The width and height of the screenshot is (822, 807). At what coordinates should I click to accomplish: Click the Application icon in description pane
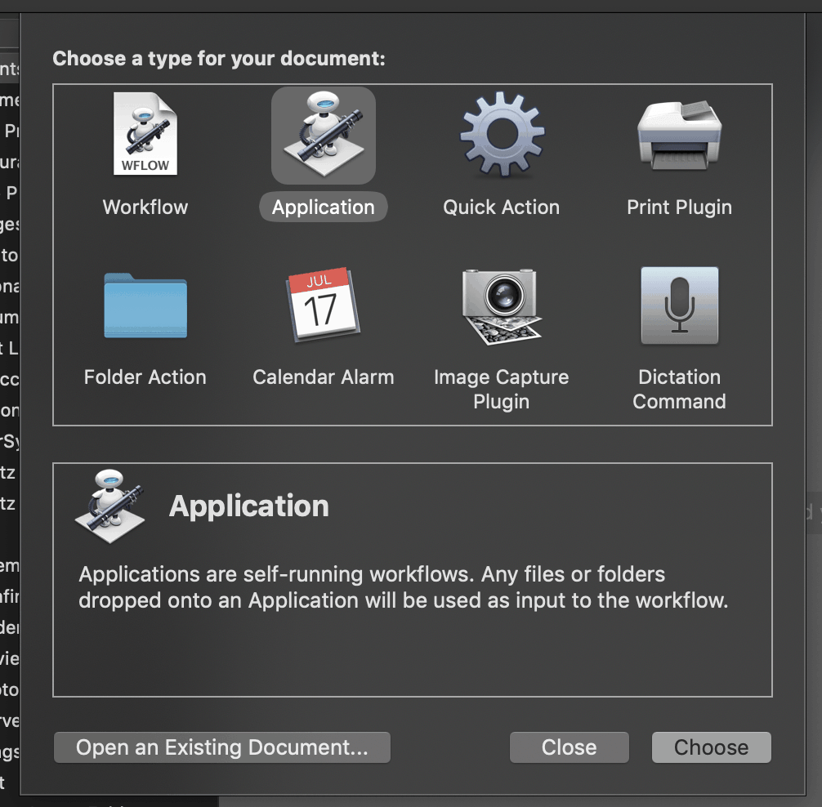pos(110,506)
